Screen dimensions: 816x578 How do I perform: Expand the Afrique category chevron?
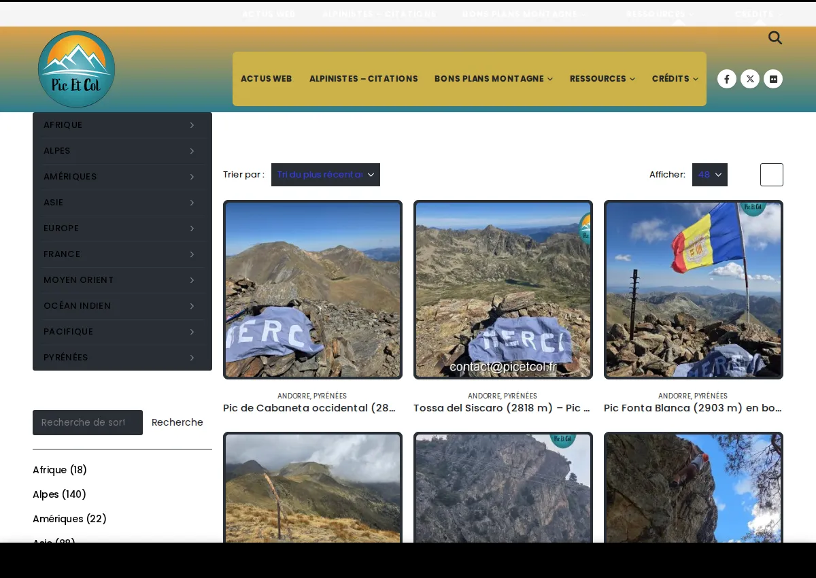tap(192, 125)
